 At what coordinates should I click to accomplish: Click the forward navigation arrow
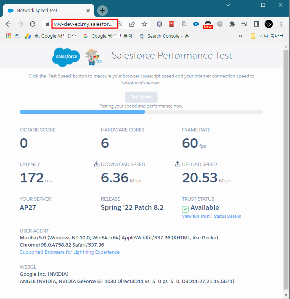(20, 24)
